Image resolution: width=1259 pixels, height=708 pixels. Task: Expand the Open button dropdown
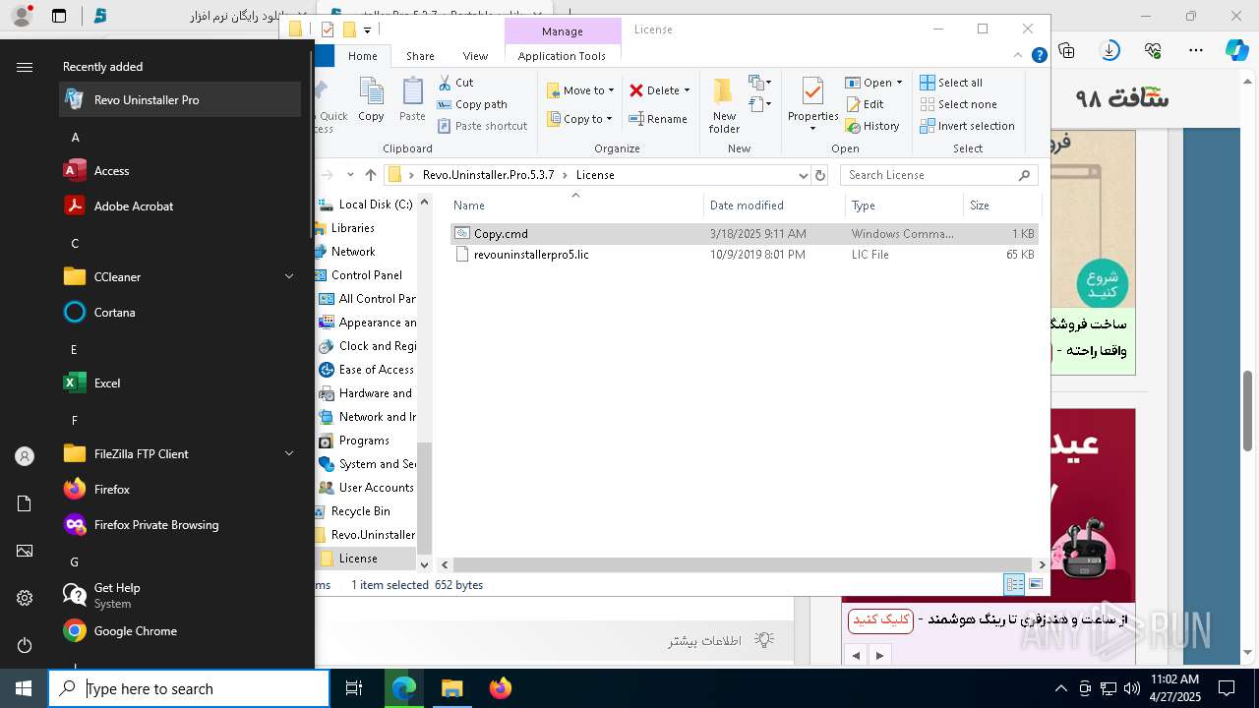pos(899,83)
